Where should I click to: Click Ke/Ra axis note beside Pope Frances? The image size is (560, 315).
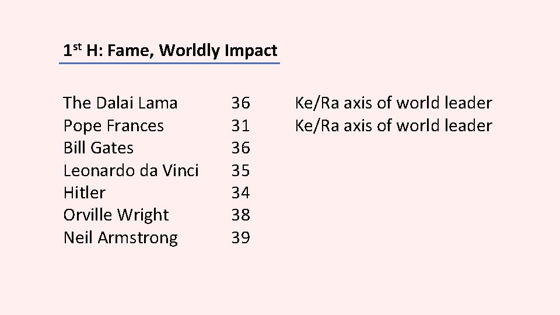coord(394,126)
